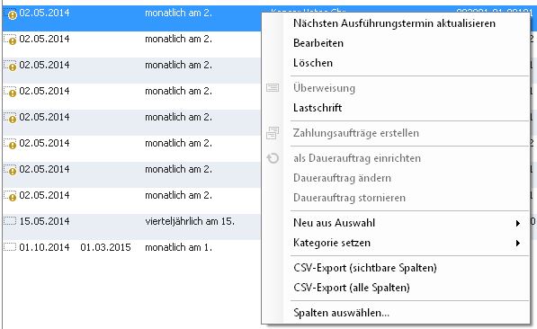
Task: Click warning icon on second 02.05.2014 row
Action: [x=10, y=40]
